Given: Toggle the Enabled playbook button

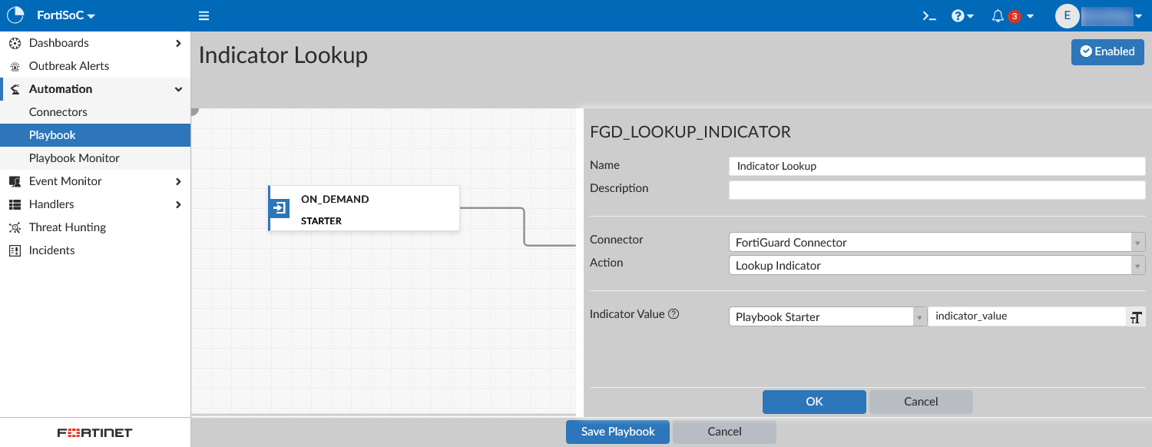Looking at the screenshot, I should click(1107, 51).
